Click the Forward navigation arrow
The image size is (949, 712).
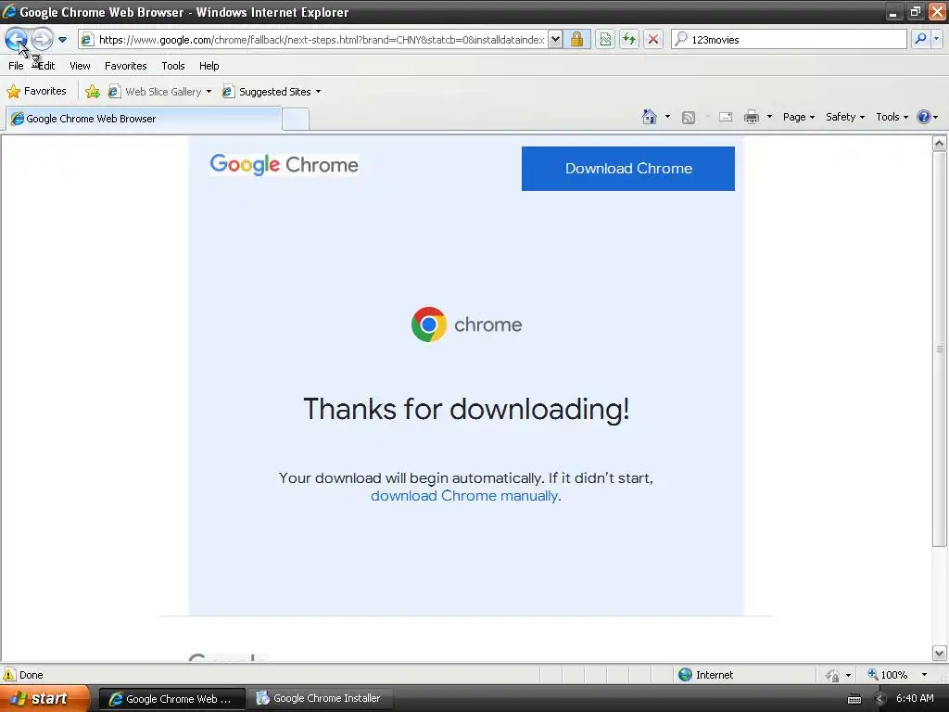(42, 39)
